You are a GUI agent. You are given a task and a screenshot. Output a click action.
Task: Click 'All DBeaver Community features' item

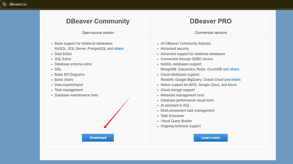(x=186, y=43)
